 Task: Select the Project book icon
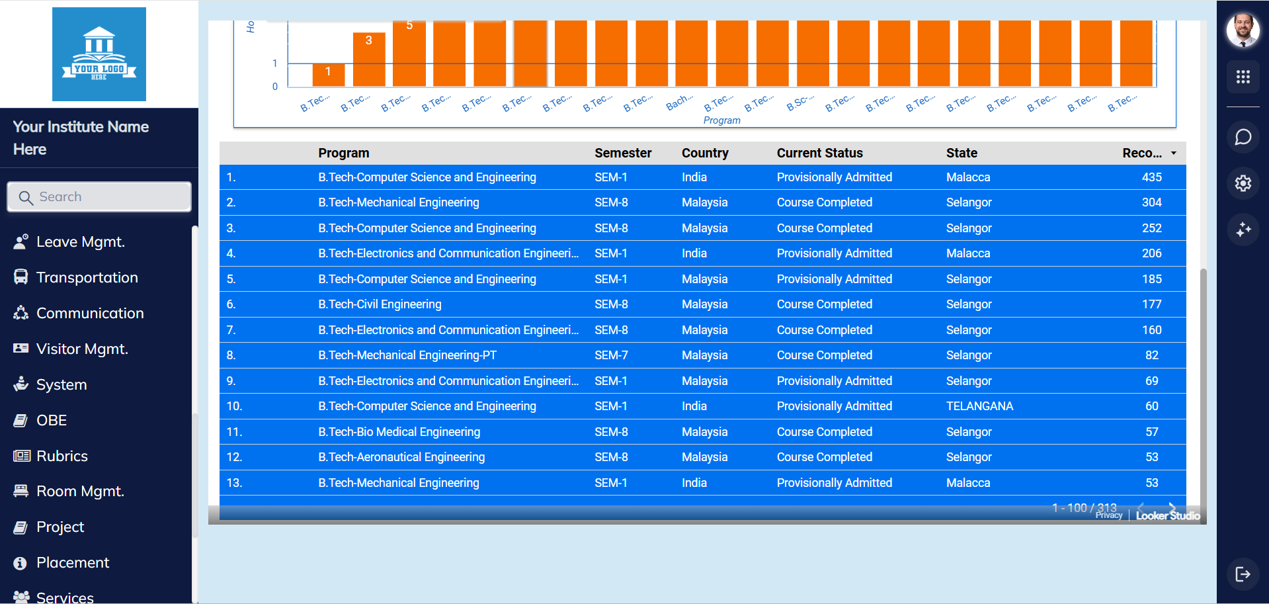tap(20, 527)
